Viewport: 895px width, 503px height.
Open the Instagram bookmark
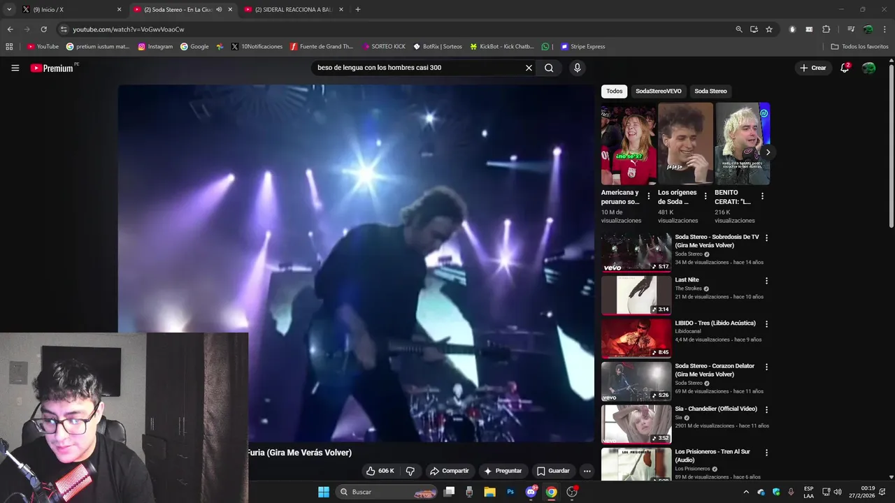[155, 47]
